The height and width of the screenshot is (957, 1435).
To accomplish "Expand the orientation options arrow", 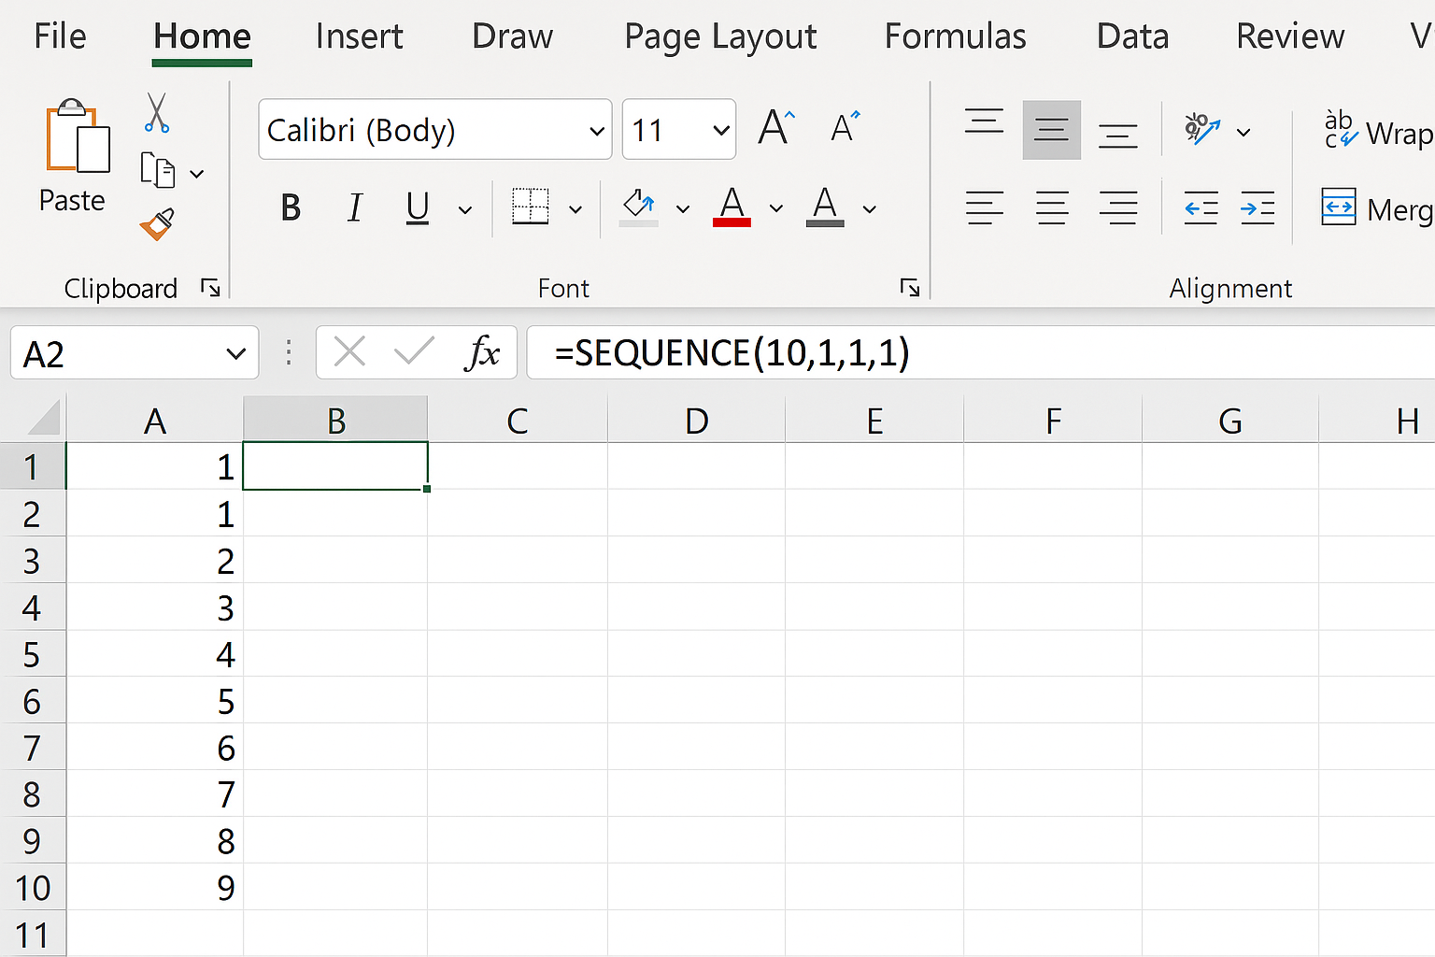I will pos(1243,132).
